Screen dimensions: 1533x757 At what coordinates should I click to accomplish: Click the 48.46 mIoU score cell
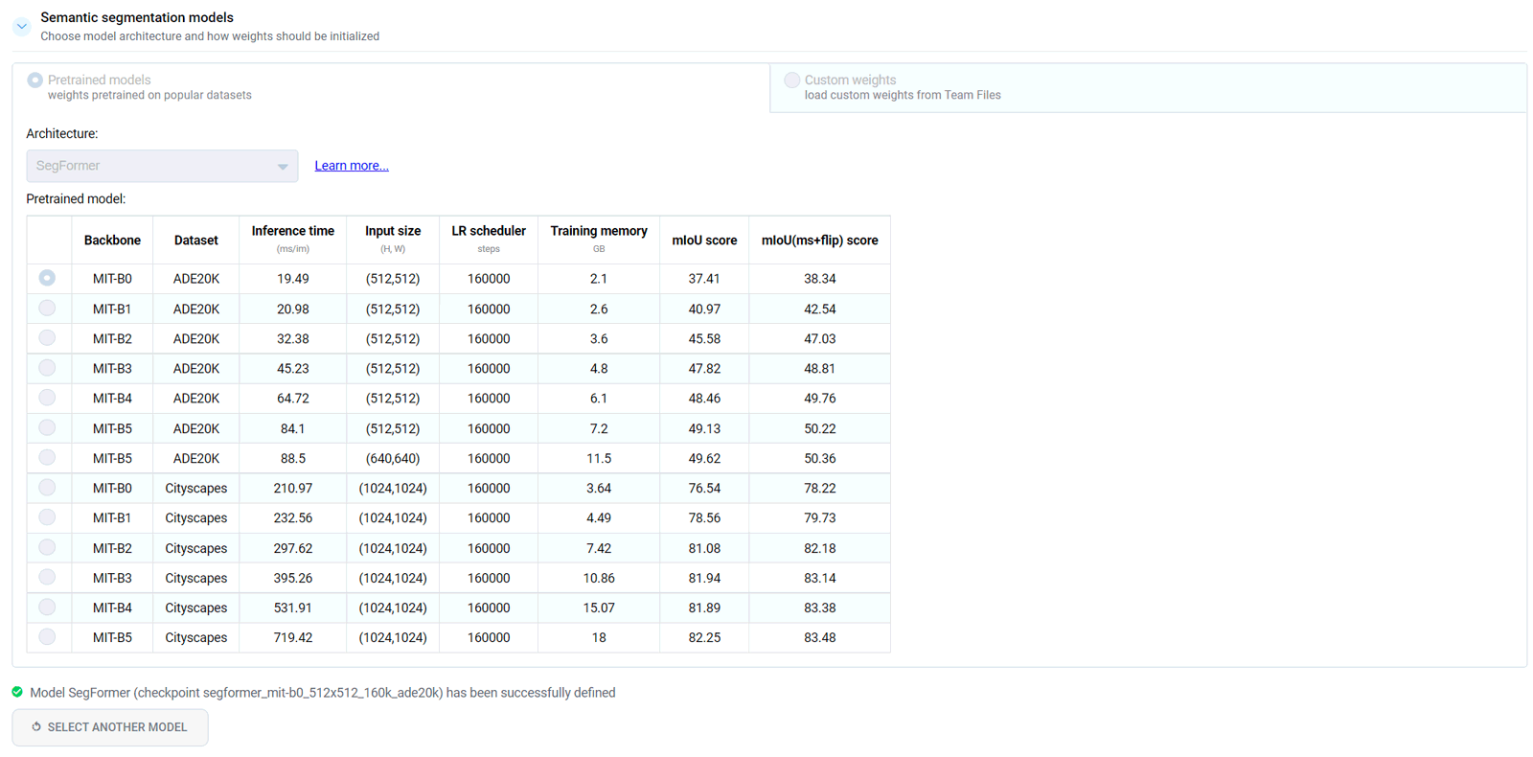click(704, 399)
